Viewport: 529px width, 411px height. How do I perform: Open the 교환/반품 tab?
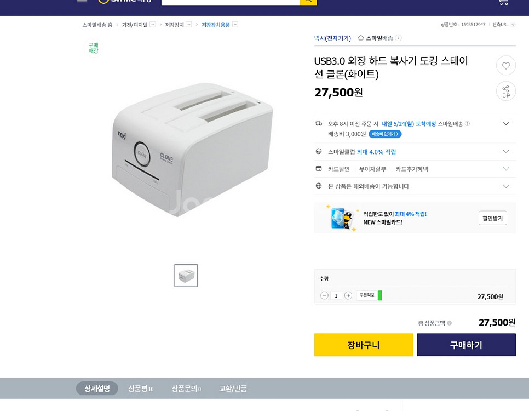pyautogui.click(x=233, y=389)
